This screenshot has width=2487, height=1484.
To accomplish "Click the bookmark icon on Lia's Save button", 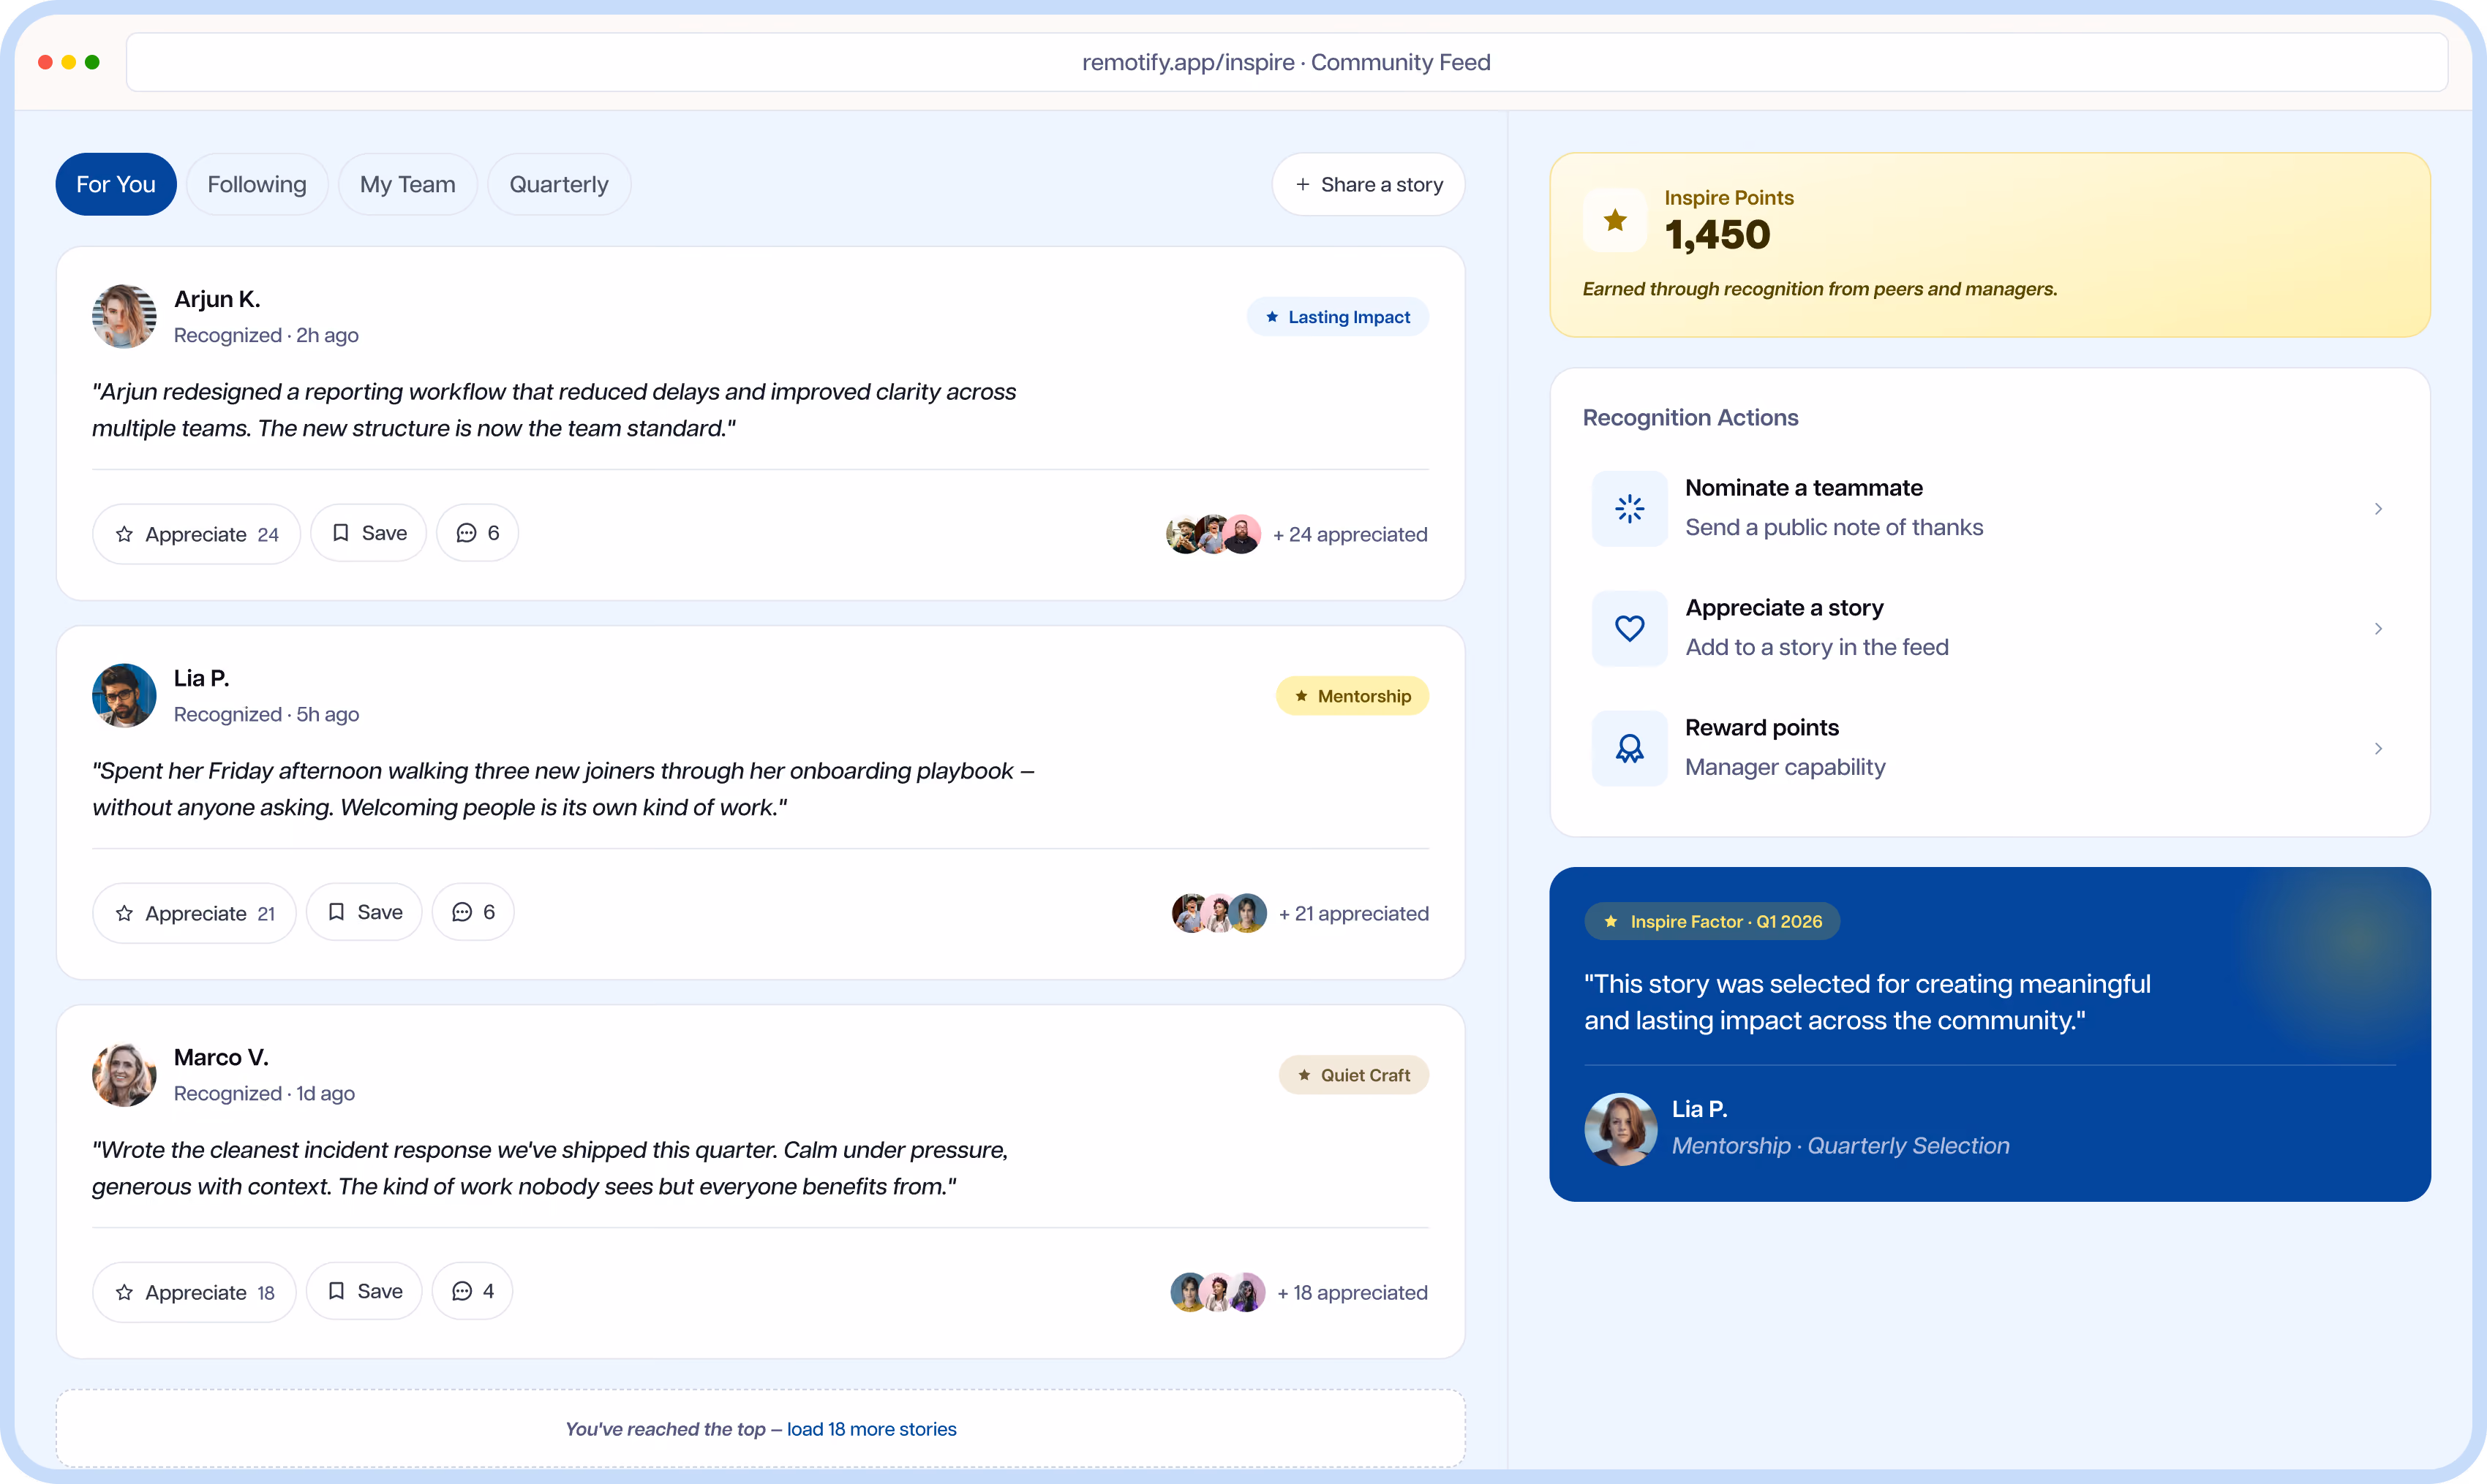I will coord(336,912).
